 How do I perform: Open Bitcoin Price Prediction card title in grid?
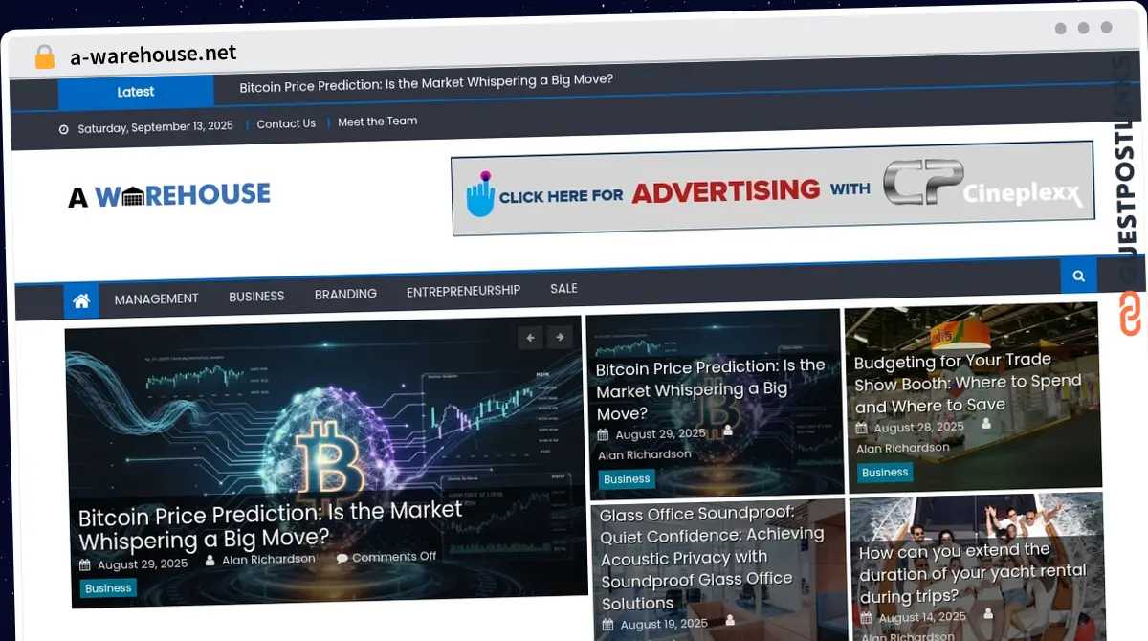pyautogui.click(x=710, y=389)
